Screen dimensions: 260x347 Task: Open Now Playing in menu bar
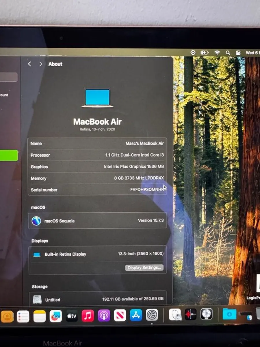[193, 53]
